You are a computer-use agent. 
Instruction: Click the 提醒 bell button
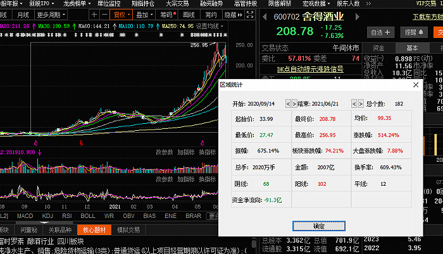click(x=414, y=32)
